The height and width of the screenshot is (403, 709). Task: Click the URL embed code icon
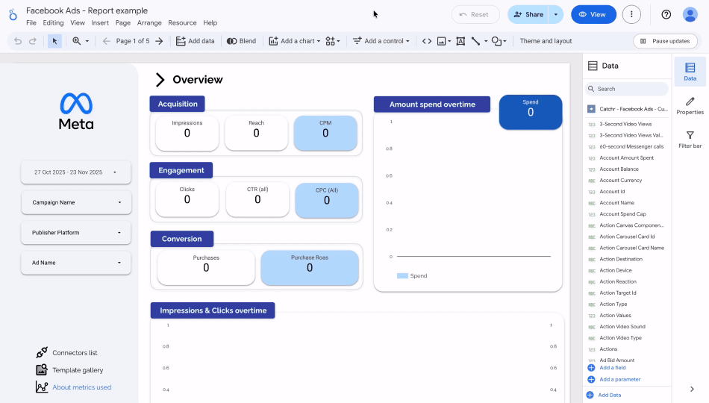click(427, 41)
